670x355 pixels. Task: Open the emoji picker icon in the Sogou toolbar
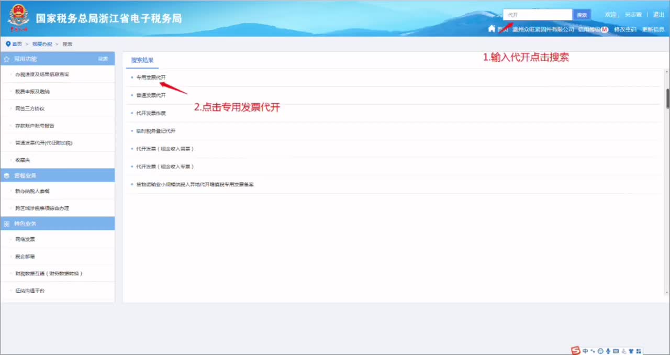tap(601, 350)
